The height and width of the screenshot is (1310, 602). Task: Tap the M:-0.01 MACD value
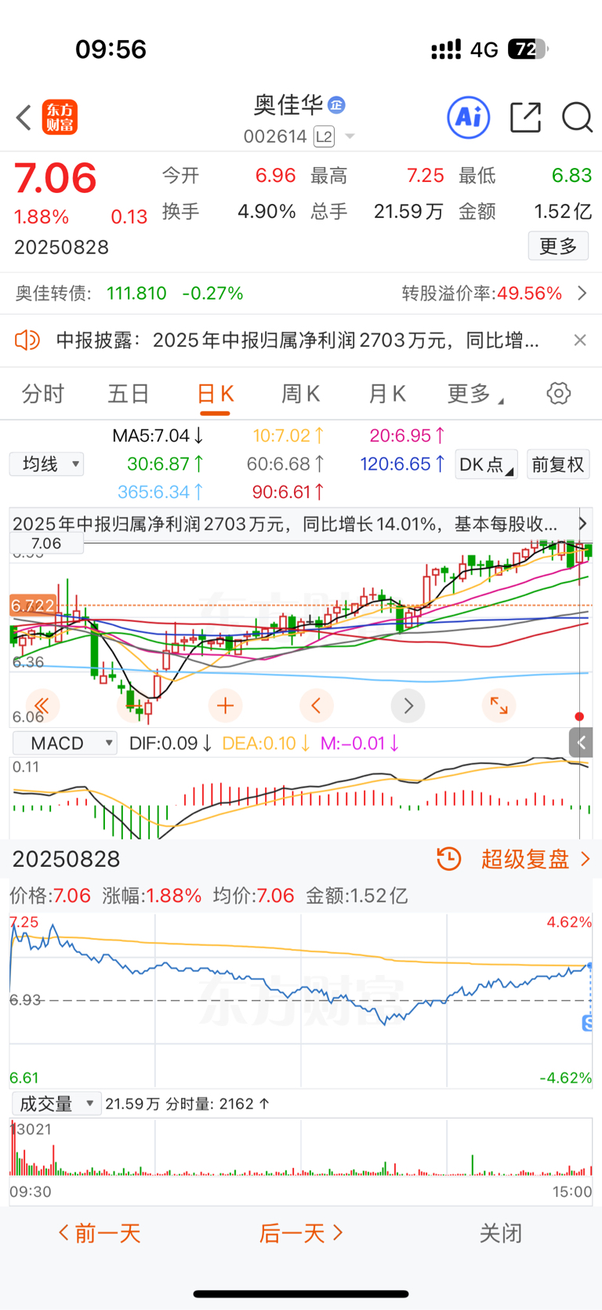[x=360, y=743]
